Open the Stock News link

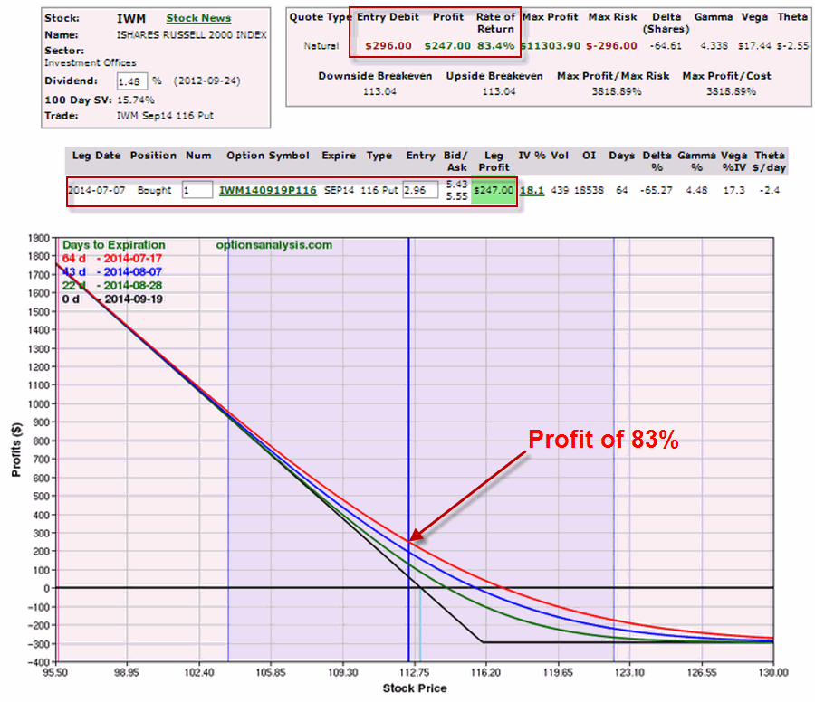pyautogui.click(x=198, y=18)
